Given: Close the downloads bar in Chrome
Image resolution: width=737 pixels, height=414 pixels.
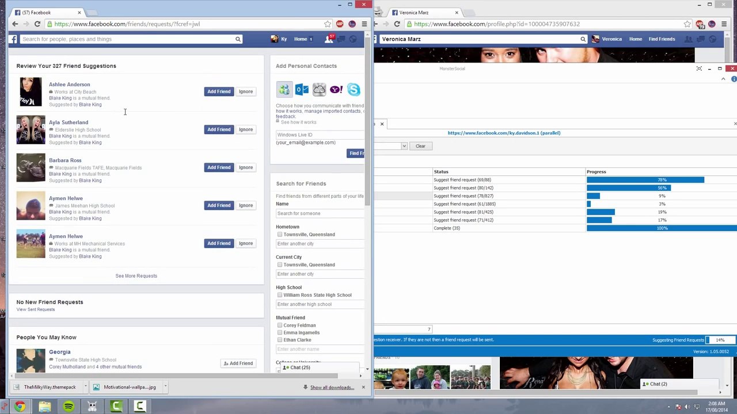Looking at the screenshot, I should click(363, 387).
